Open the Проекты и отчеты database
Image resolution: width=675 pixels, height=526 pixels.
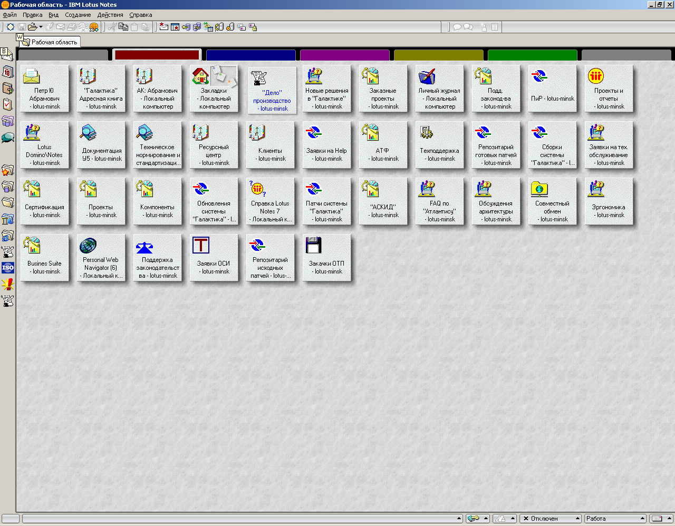[609, 89]
